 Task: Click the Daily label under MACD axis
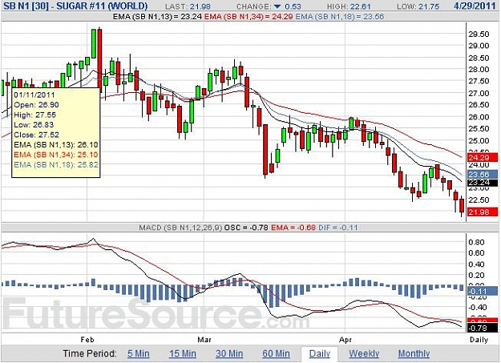point(479,339)
